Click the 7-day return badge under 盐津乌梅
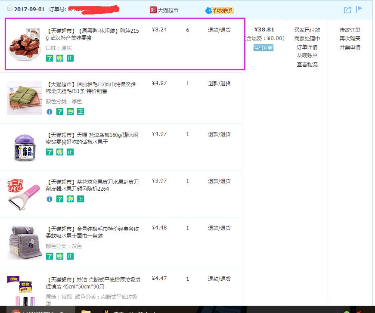 pos(50,152)
